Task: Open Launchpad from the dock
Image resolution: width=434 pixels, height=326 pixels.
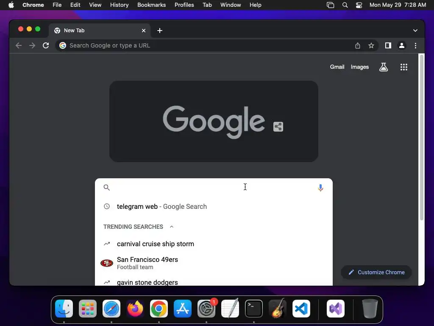Action: [x=88, y=309]
